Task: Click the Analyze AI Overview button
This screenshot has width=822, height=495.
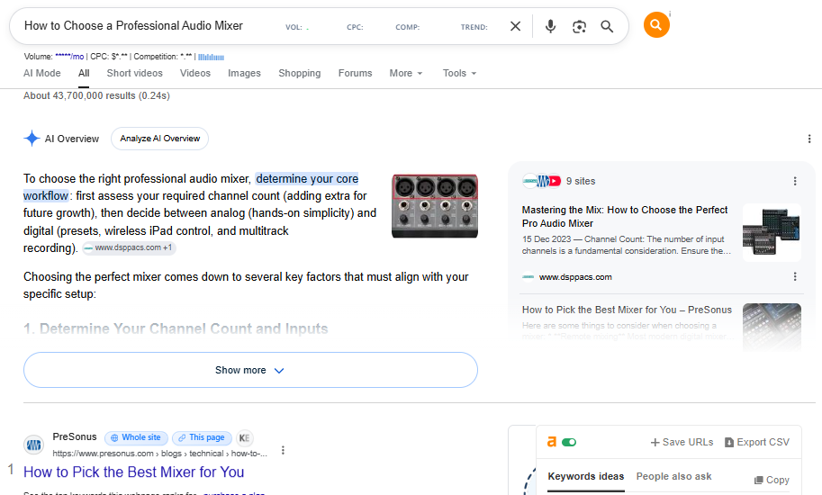Action: [x=160, y=139]
